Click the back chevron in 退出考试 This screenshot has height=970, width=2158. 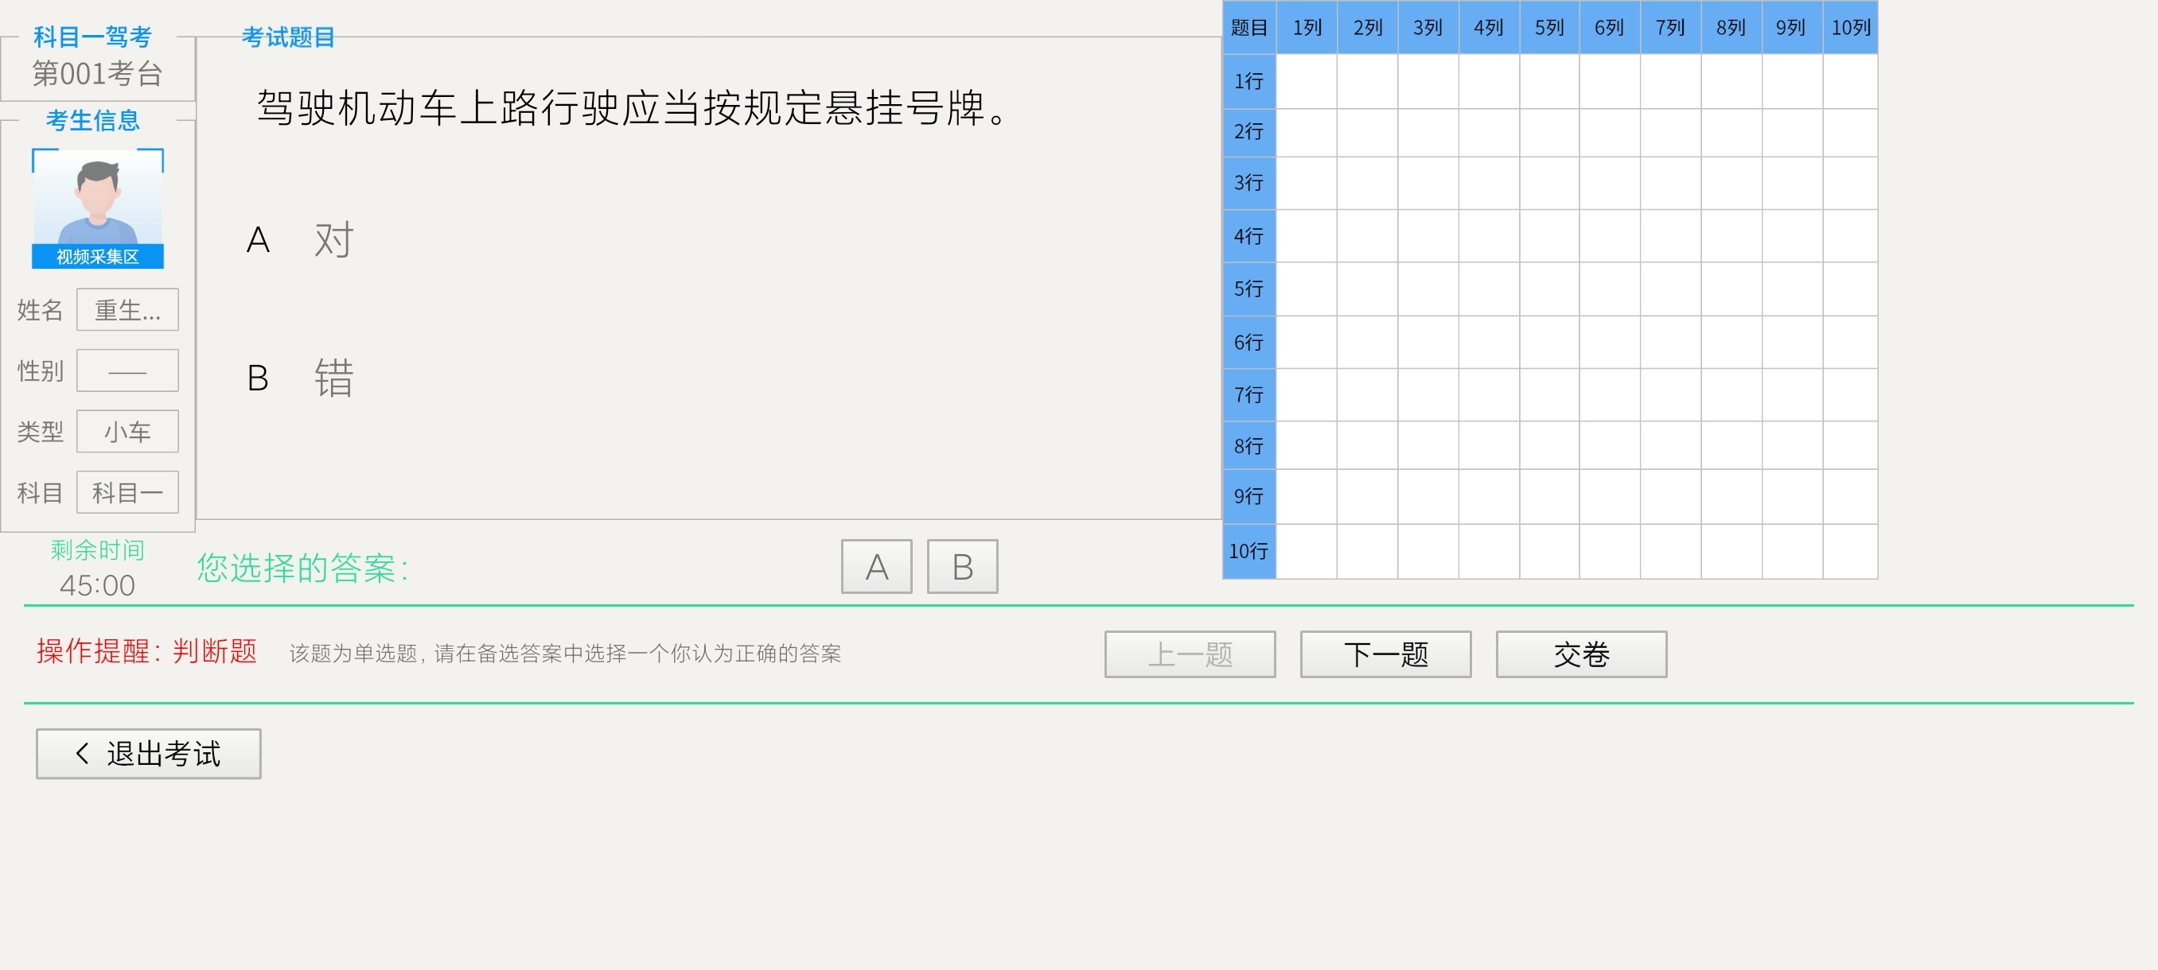click(x=82, y=753)
